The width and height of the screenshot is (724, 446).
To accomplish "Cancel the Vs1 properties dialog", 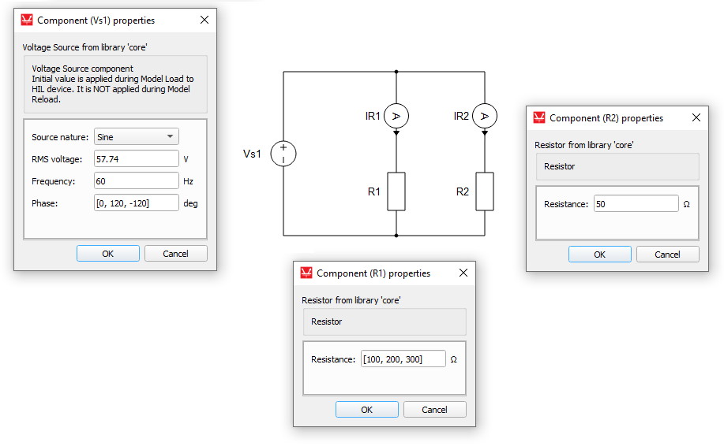I will tap(175, 254).
